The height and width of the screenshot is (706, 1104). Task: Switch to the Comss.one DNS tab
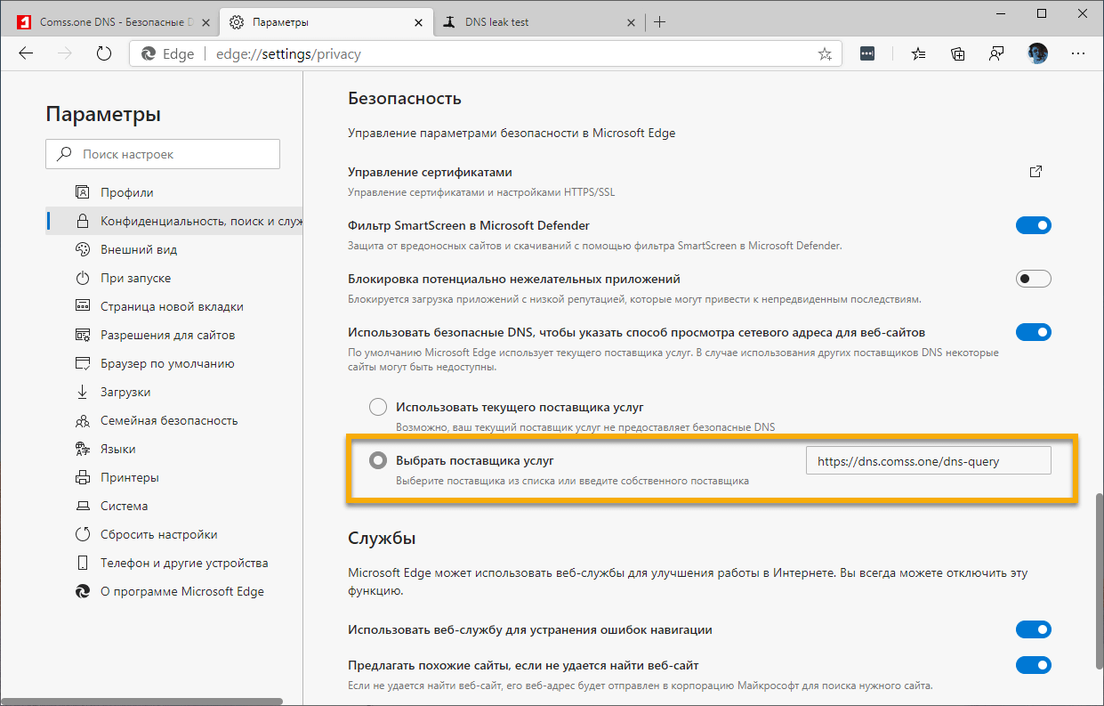107,21
